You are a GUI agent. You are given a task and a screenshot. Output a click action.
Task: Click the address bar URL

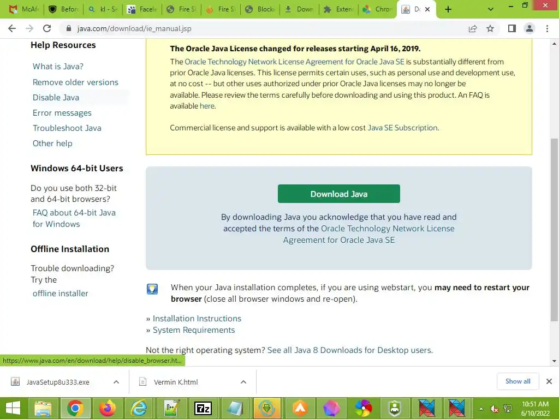(x=134, y=28)
